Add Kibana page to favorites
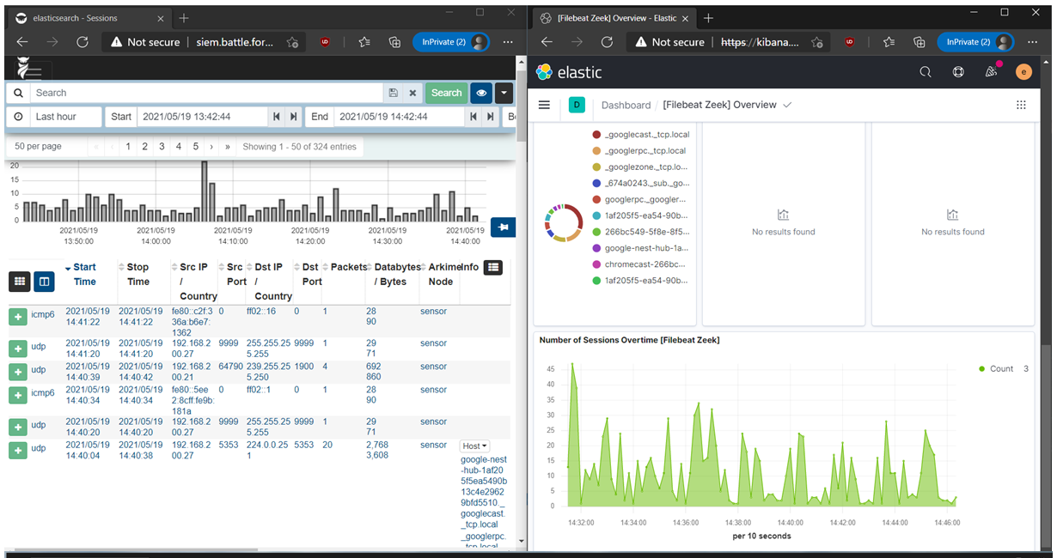Viewport: 1057px width, 558px height. (816, 42)
